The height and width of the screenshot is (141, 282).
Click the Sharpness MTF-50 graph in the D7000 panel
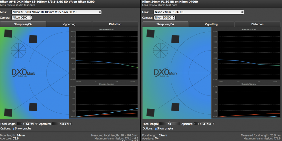[249, 55]
